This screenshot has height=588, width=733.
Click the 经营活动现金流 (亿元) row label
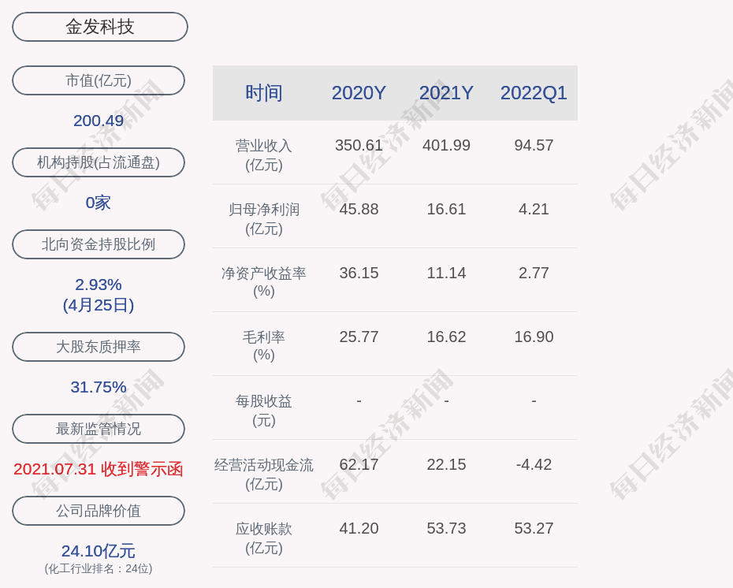click(x=264, y=474)
